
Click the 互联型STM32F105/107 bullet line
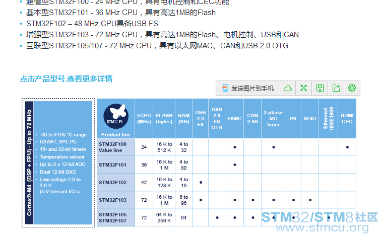157,46
